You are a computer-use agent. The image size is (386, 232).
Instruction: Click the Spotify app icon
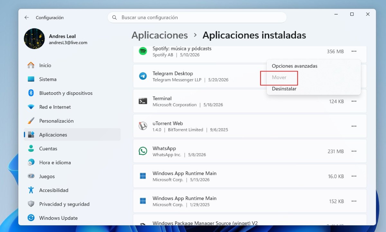point(143,51)
